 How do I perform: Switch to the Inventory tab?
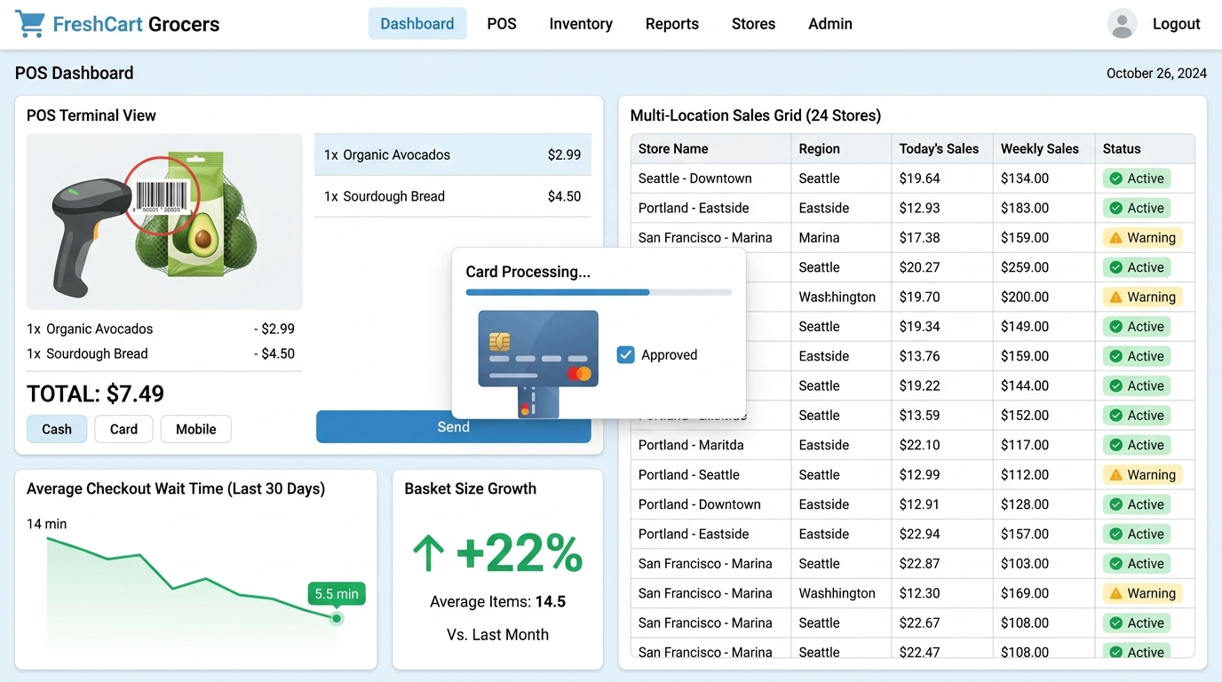[x=581, y=24]
